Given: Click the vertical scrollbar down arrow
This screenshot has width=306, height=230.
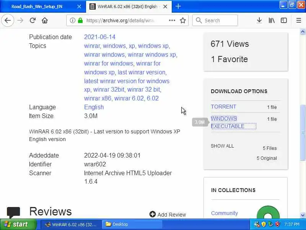Looking at the screenshot, I should point(303,215).
